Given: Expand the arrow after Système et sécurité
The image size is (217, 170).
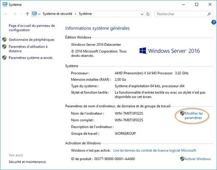Looking at the screenshot, I should [x=75, y=14].
